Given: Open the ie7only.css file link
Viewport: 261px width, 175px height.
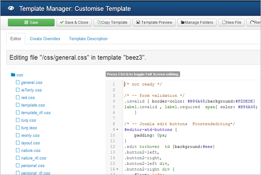Looking at the screenshot, I should pos(31,90).
